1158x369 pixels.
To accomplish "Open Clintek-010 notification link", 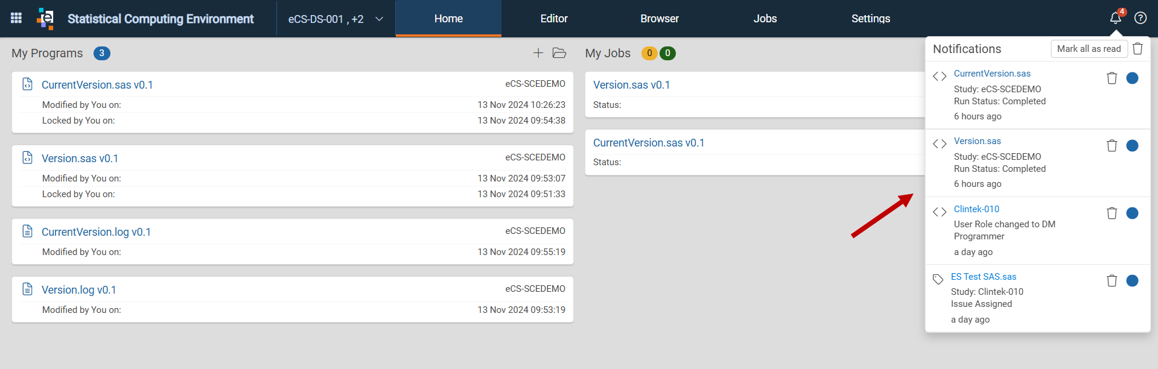I will (976, 209).
